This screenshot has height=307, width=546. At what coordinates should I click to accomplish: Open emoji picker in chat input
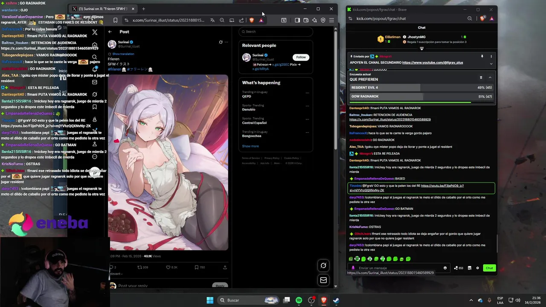[x=445, y=268]
